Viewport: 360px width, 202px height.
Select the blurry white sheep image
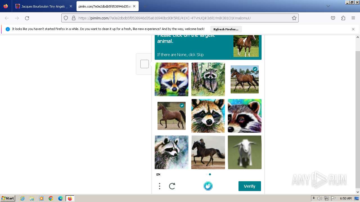(245, 152)
